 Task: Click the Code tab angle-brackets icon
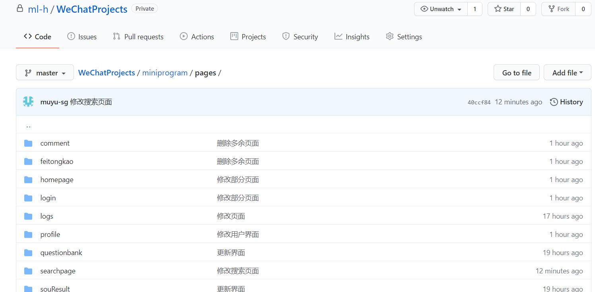(28, 36)
